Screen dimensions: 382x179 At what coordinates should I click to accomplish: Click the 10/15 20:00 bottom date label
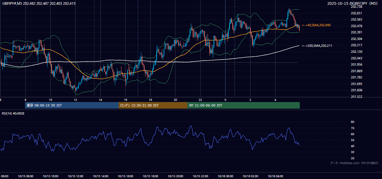click(175, 176)
